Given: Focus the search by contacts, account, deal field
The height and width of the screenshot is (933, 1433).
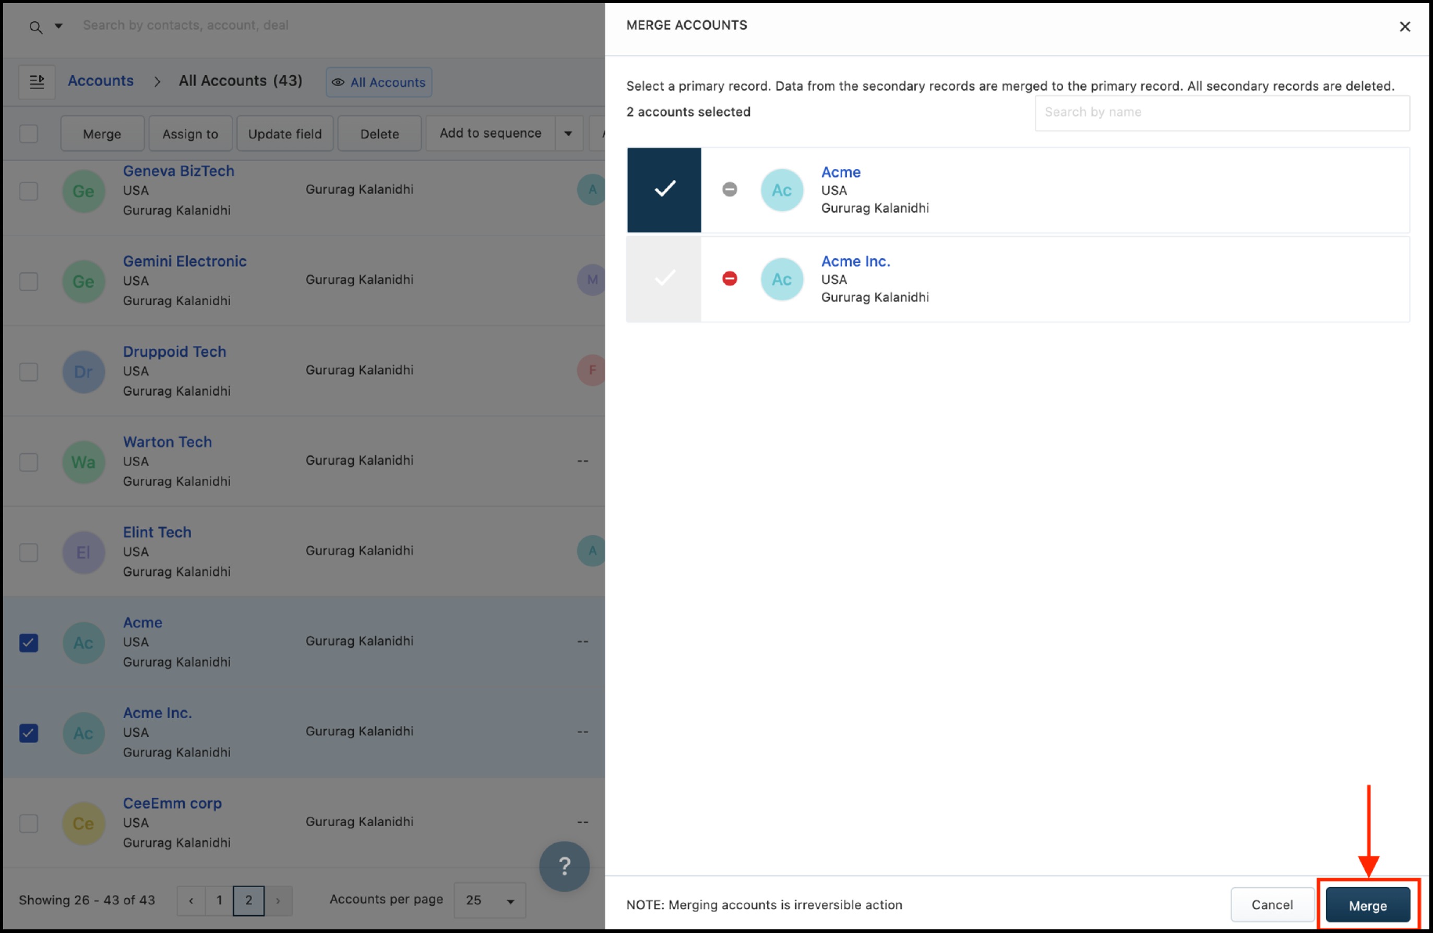Looking at the screenshot, I should [x=185, y=25].
